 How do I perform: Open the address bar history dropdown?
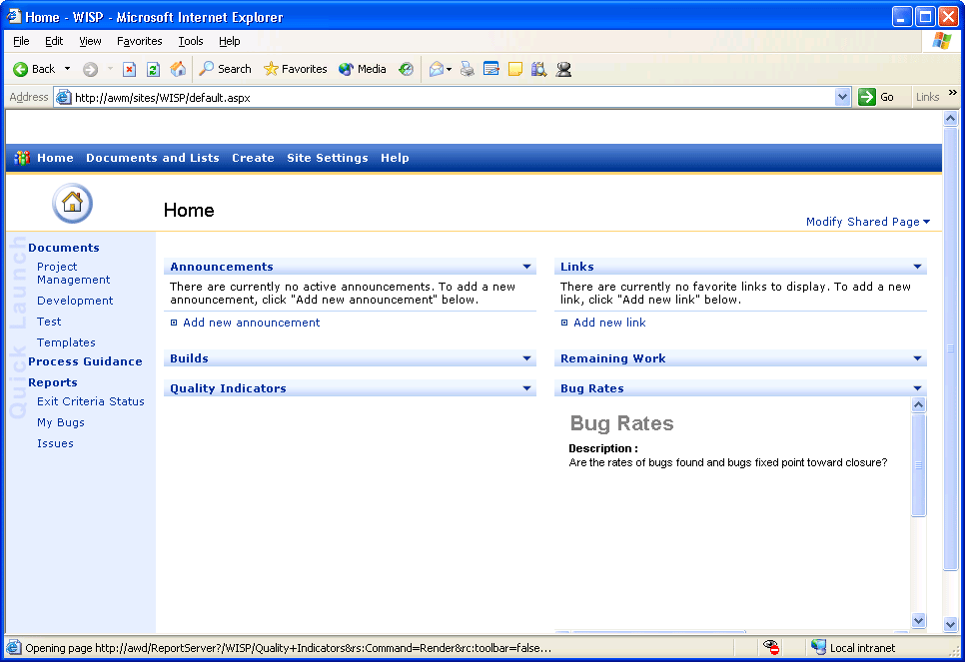point(842,97)
